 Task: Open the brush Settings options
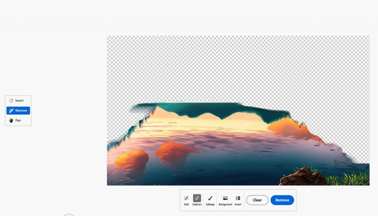pos(210,200)
